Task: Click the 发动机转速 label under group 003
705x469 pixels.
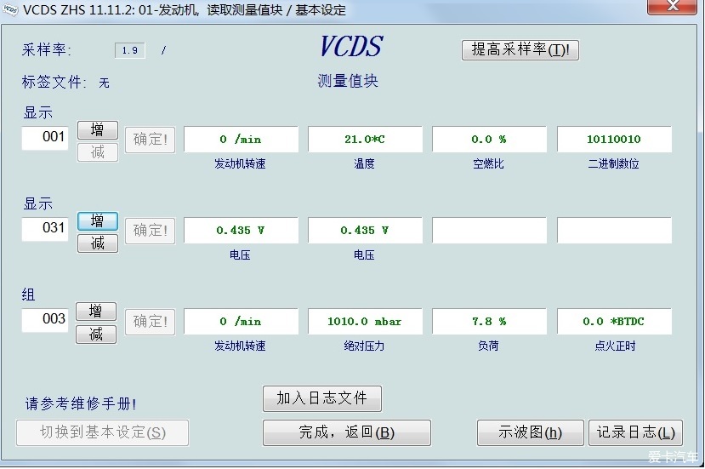Action: (240, 346)
